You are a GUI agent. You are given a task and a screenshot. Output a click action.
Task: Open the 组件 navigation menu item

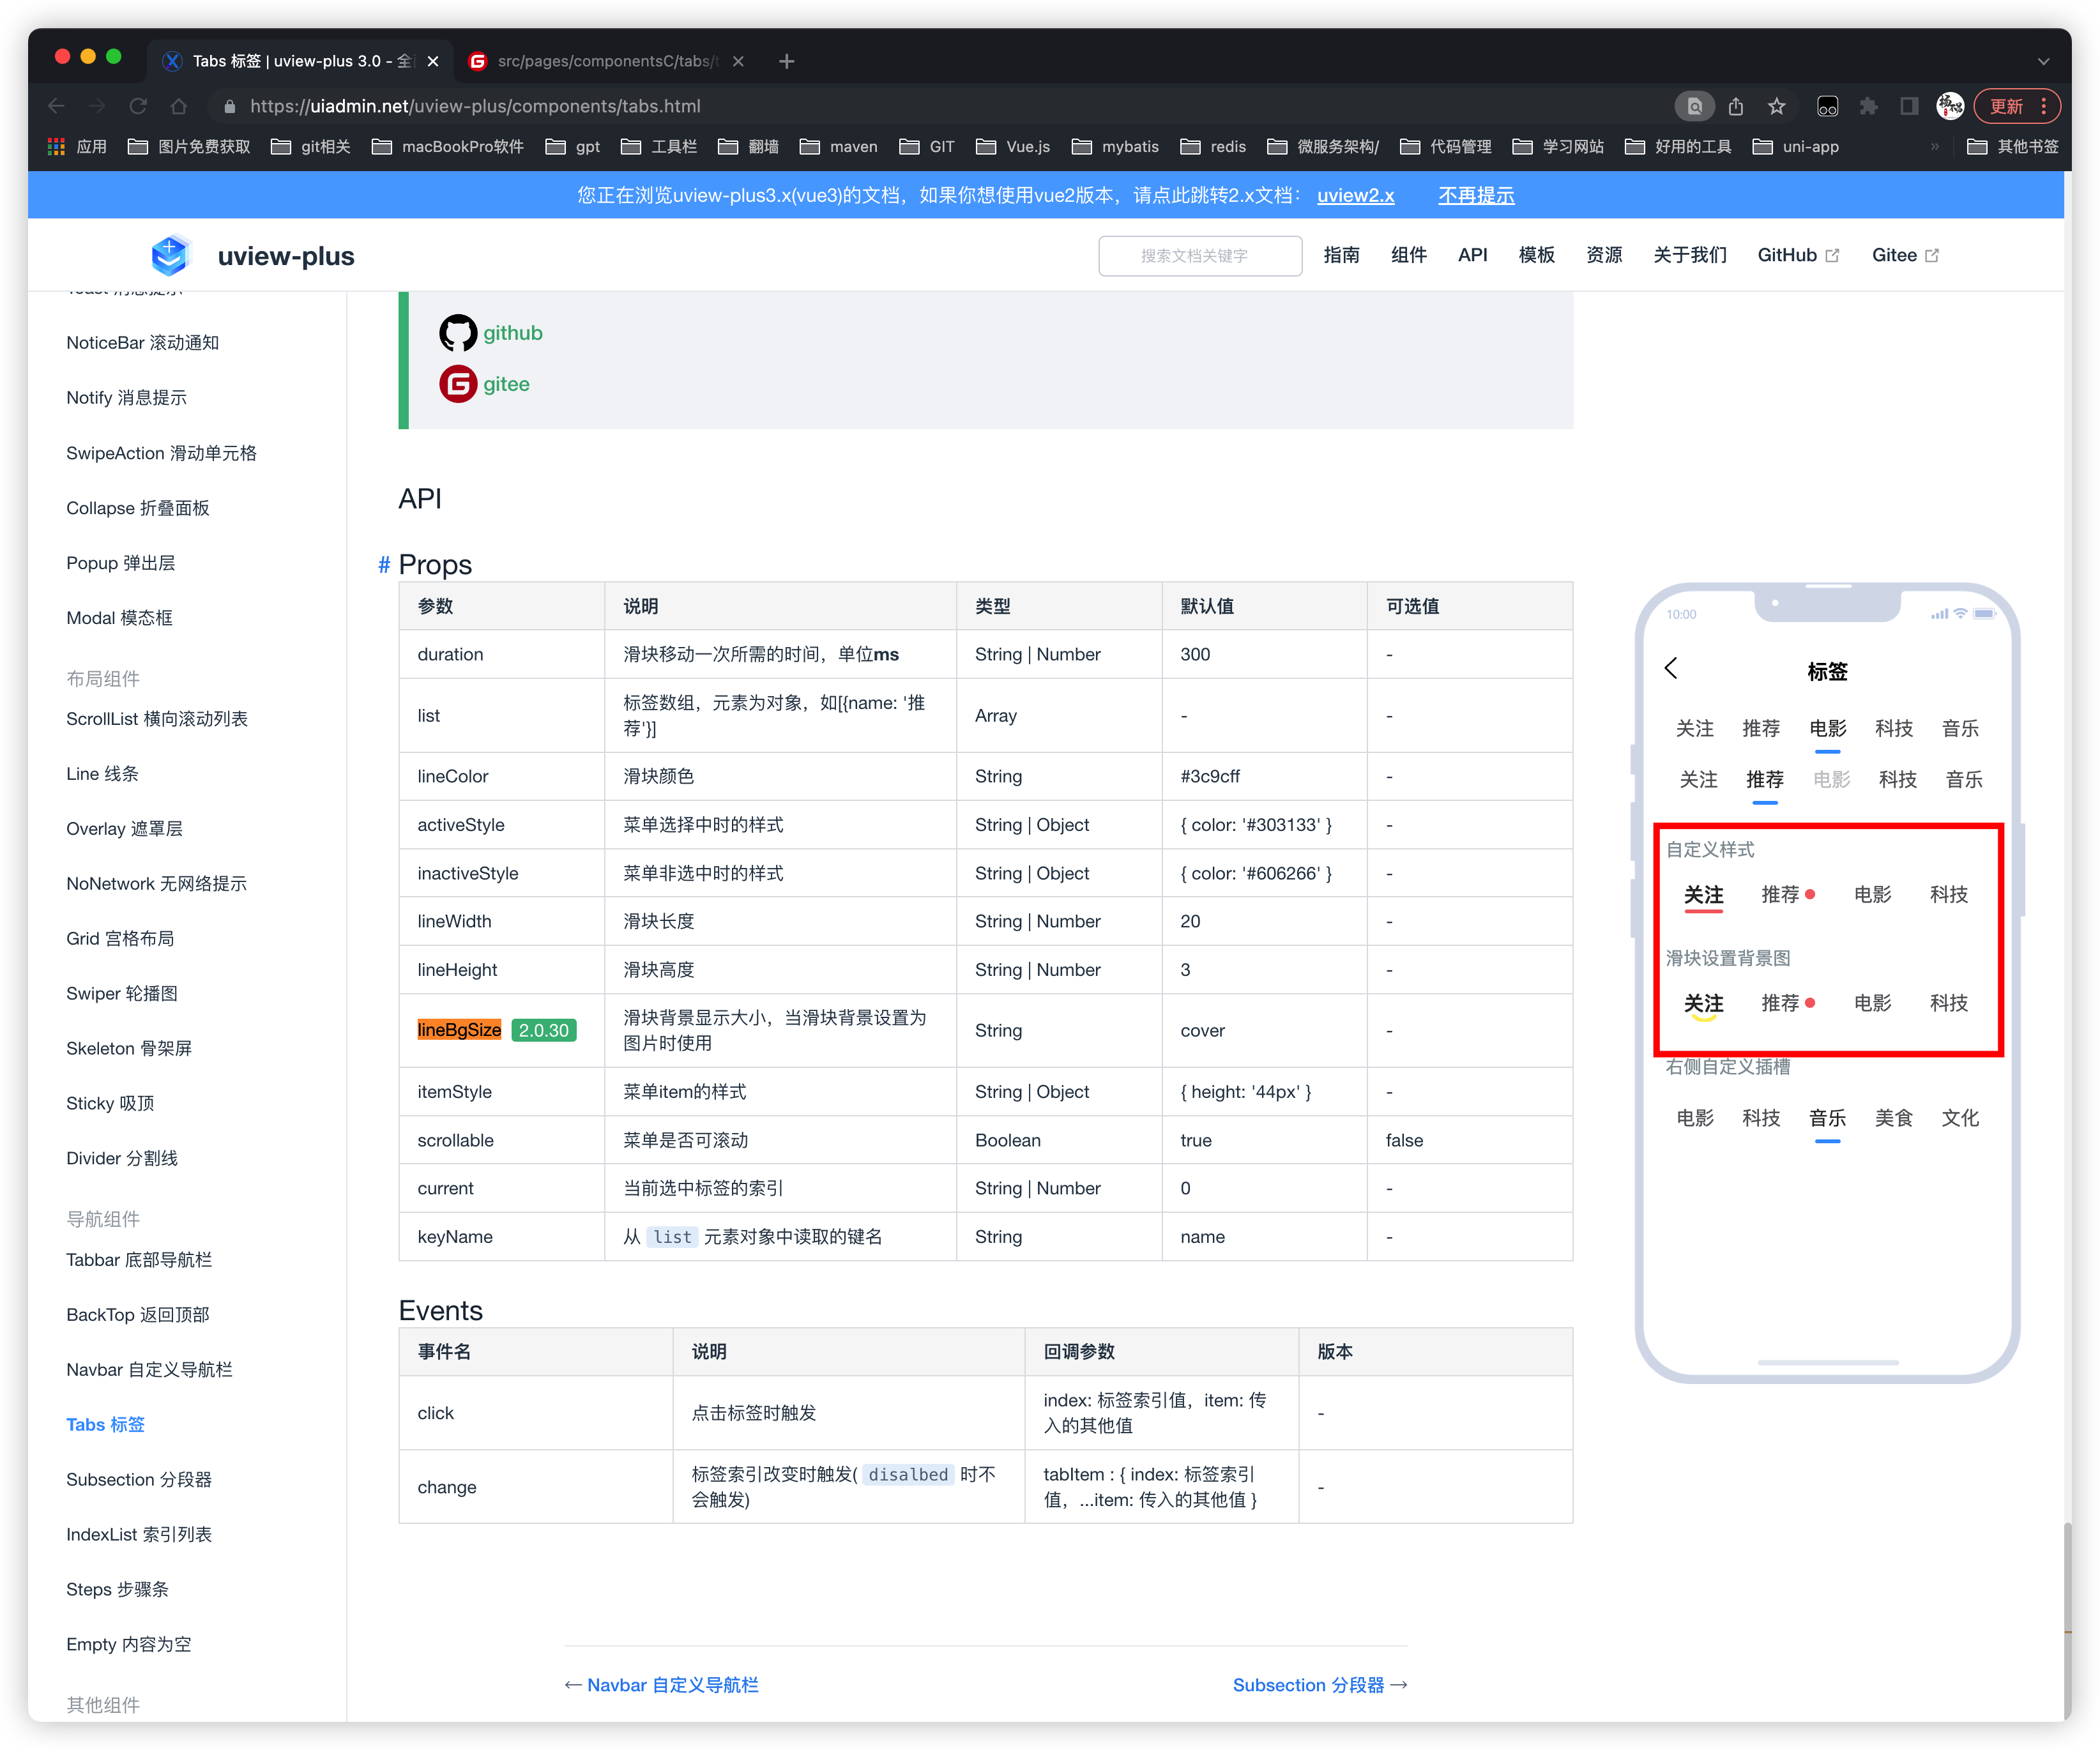[1408, 255]
